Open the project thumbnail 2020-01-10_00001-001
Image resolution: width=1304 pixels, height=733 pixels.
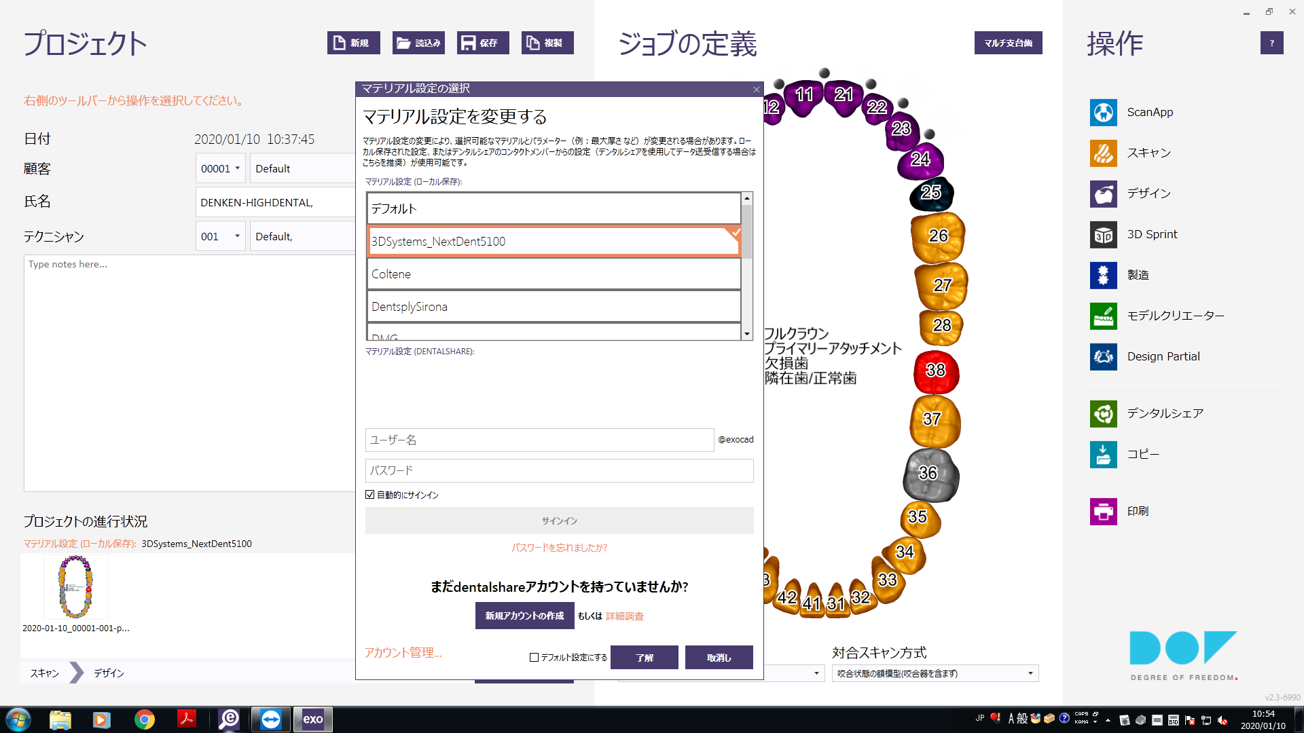click(75, 588)
